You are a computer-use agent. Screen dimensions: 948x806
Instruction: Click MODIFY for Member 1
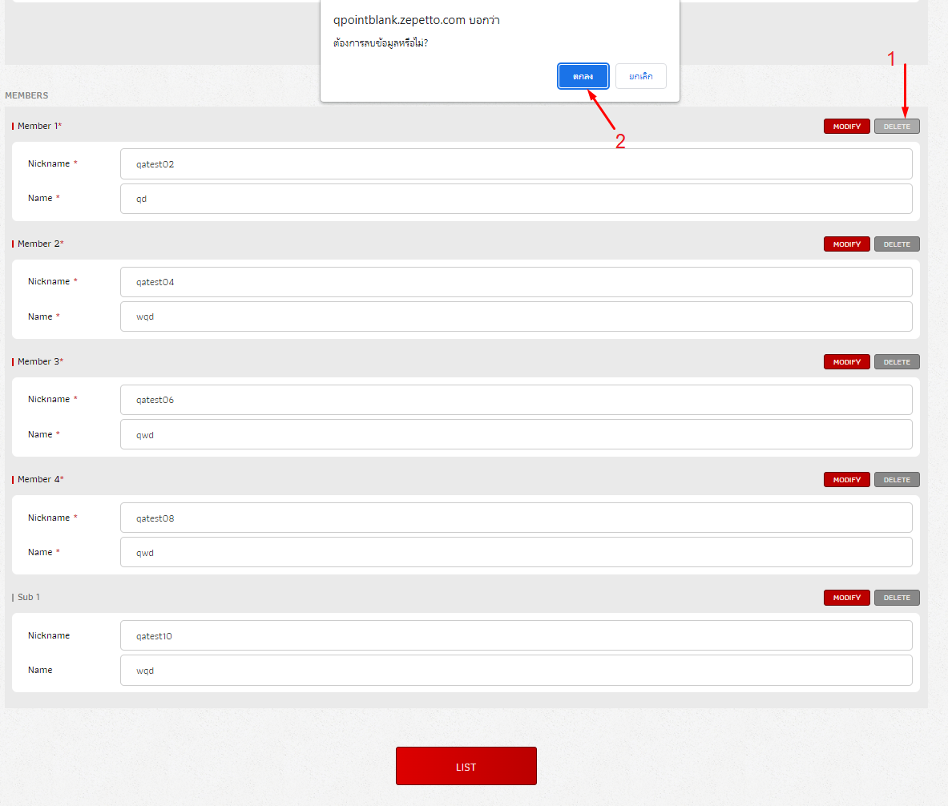point(846,127)
